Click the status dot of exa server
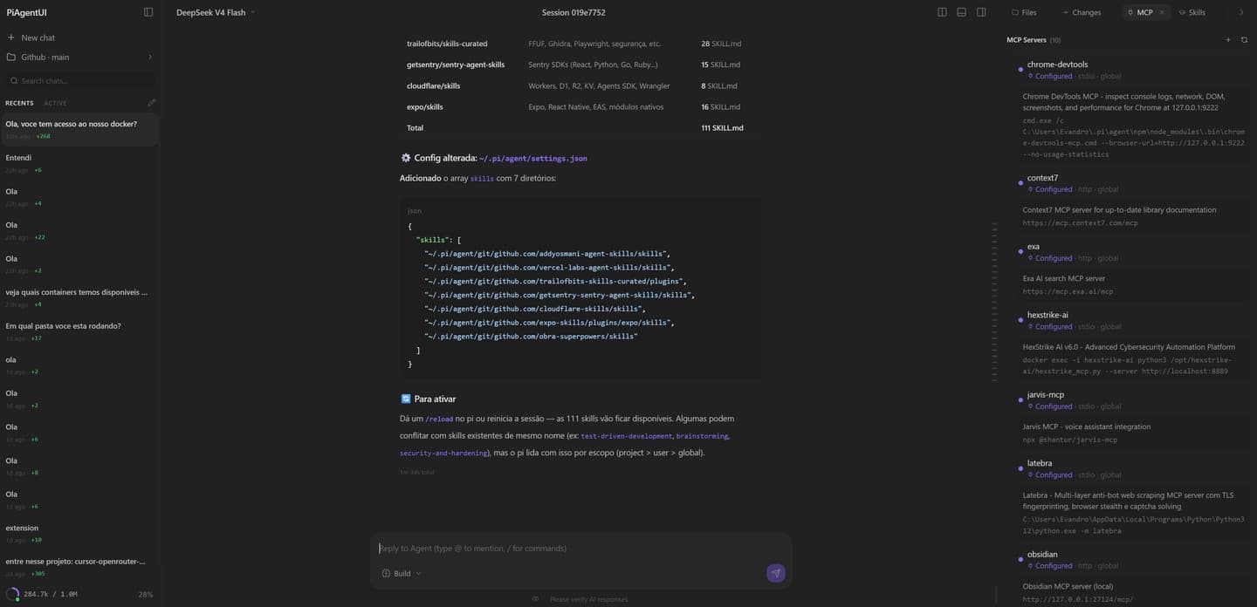 [x=1020, y=252]
